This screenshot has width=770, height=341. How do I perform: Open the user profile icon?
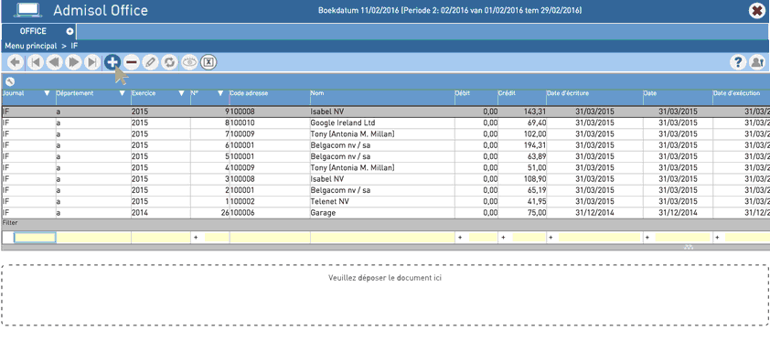[757, 62]
